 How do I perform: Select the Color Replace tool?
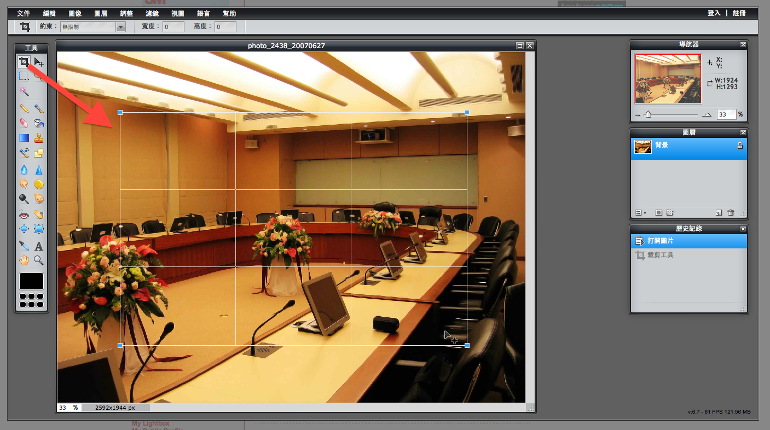[x=24, y=153]
